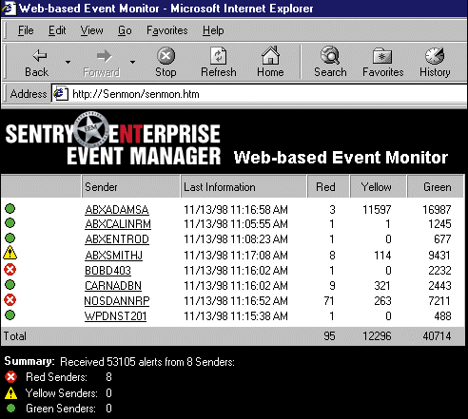
Task: Open the Favorites toolbar button
Action: click(382, 63)
